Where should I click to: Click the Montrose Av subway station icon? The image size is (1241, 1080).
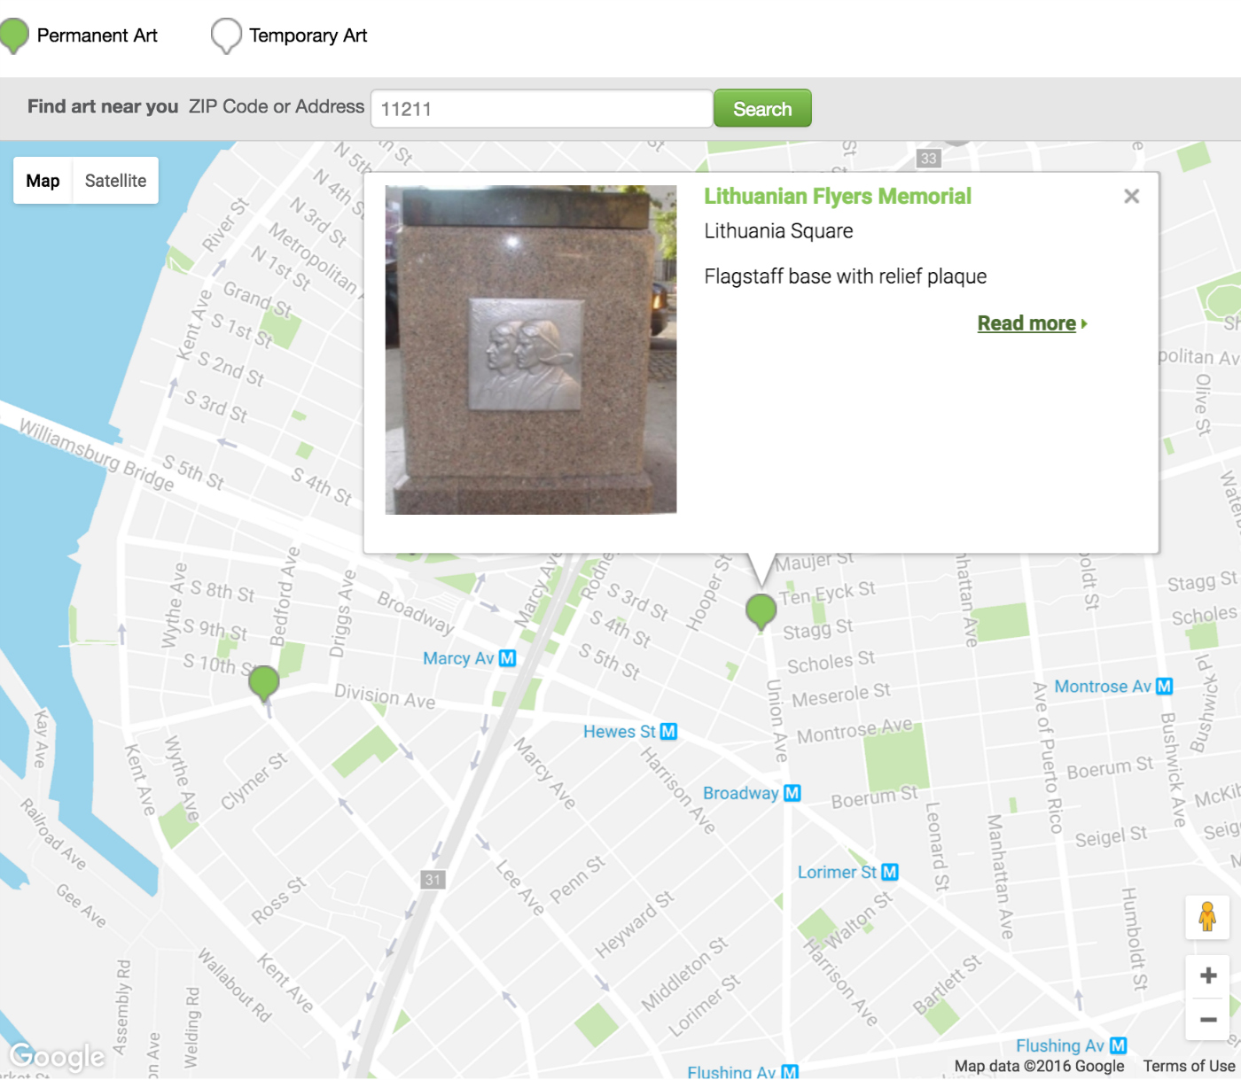pos(1164,687)
